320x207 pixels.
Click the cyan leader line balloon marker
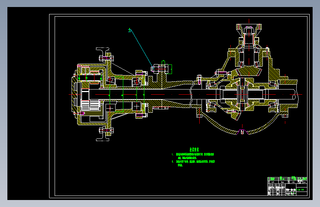(130, 30)
